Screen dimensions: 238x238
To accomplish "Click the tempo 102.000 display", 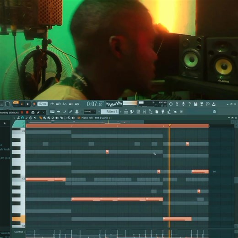I will tap(43, 104).
